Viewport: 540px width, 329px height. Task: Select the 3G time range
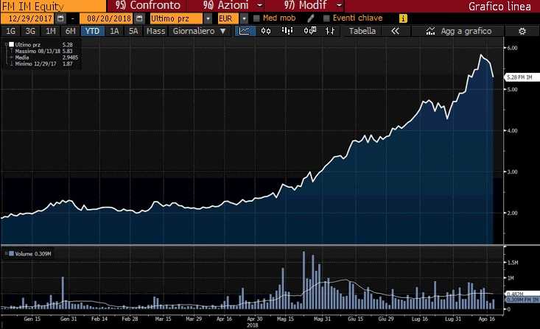coord(30,31)
